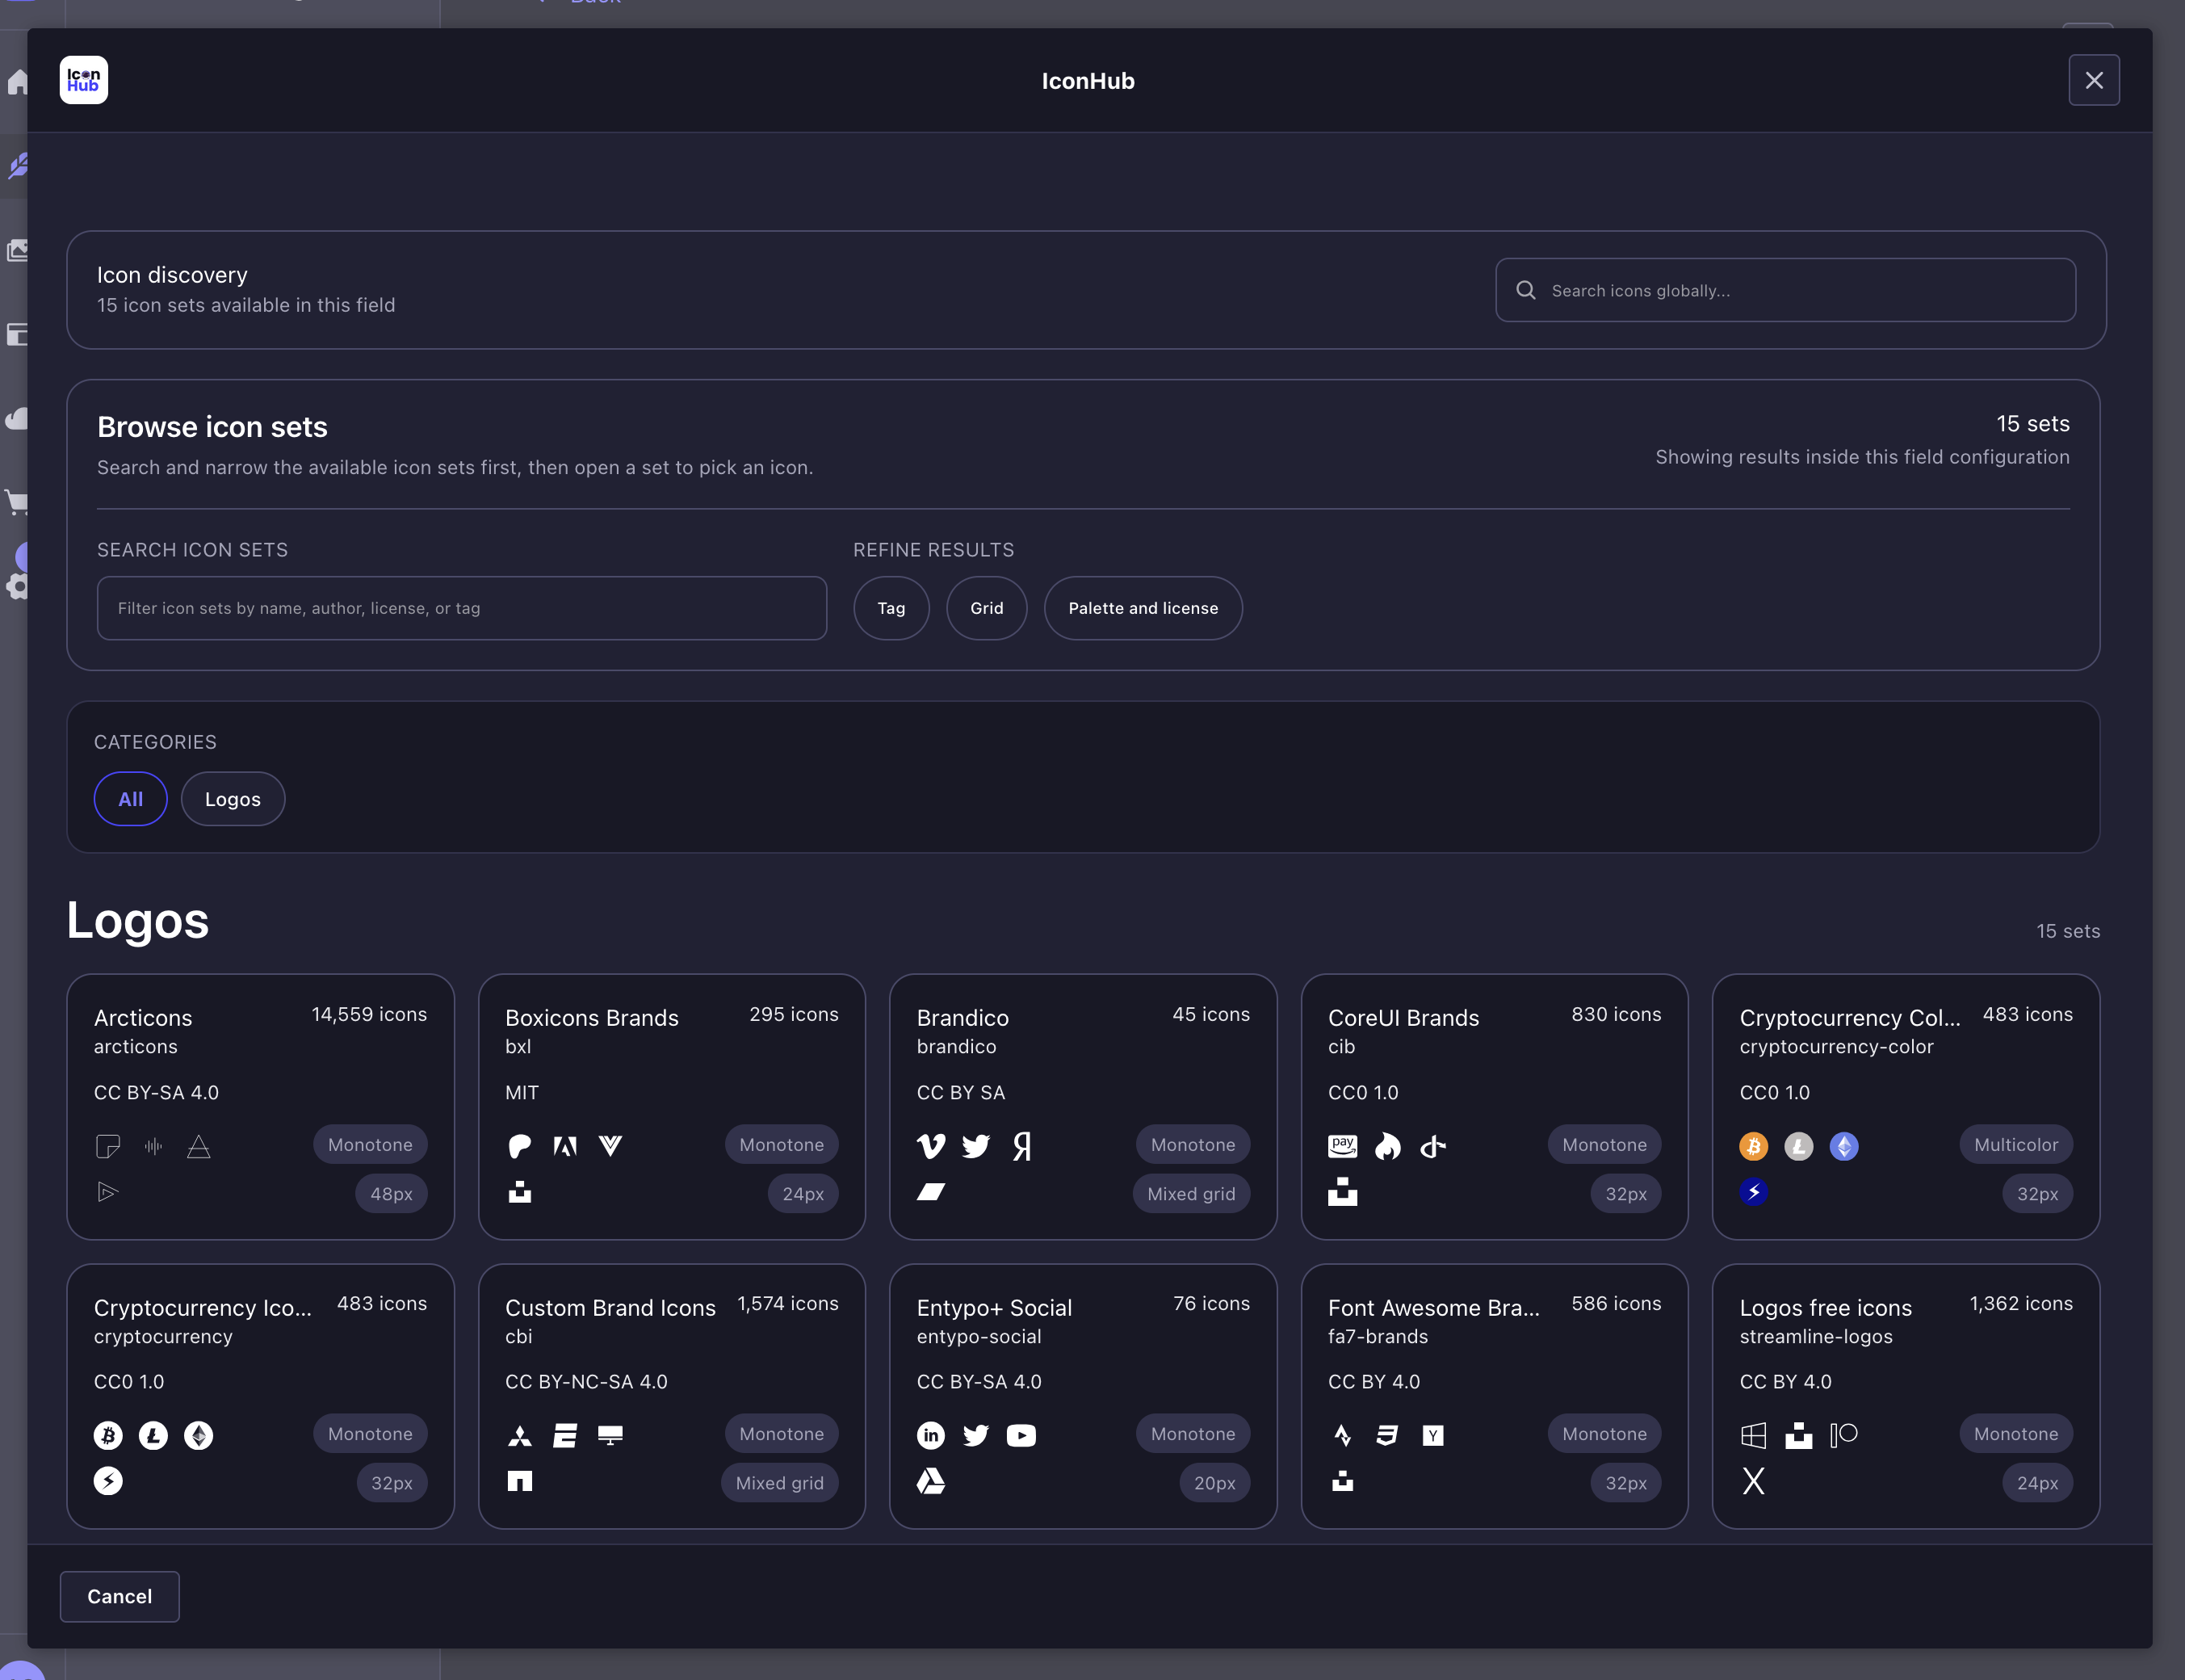Click the Windows logo in Logos free icons
This screenshot has width=2185, height=1680.
pyautogui.click(x=1753, y=1436)
